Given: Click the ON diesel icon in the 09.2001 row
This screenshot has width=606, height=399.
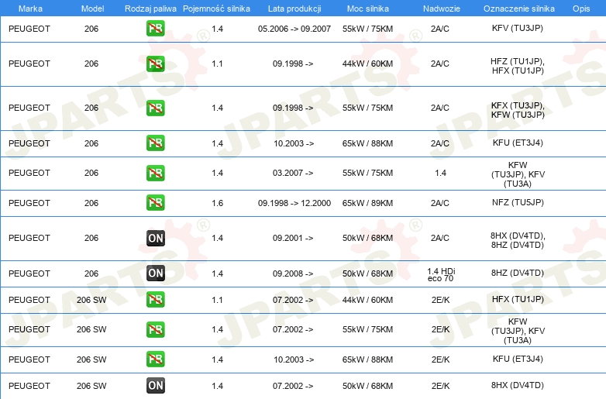Looking at the screenshot, I should (155, 239).
